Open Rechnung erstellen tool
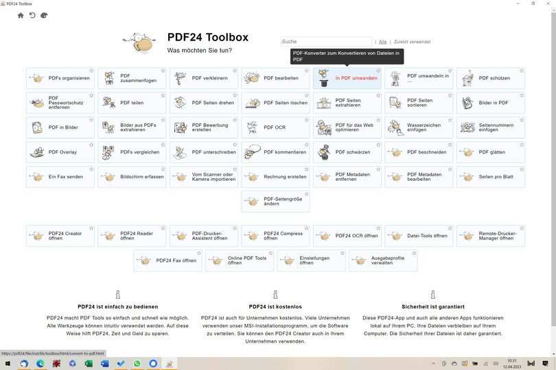This screenshot has height=370, width=556. [x=275, y=177]
